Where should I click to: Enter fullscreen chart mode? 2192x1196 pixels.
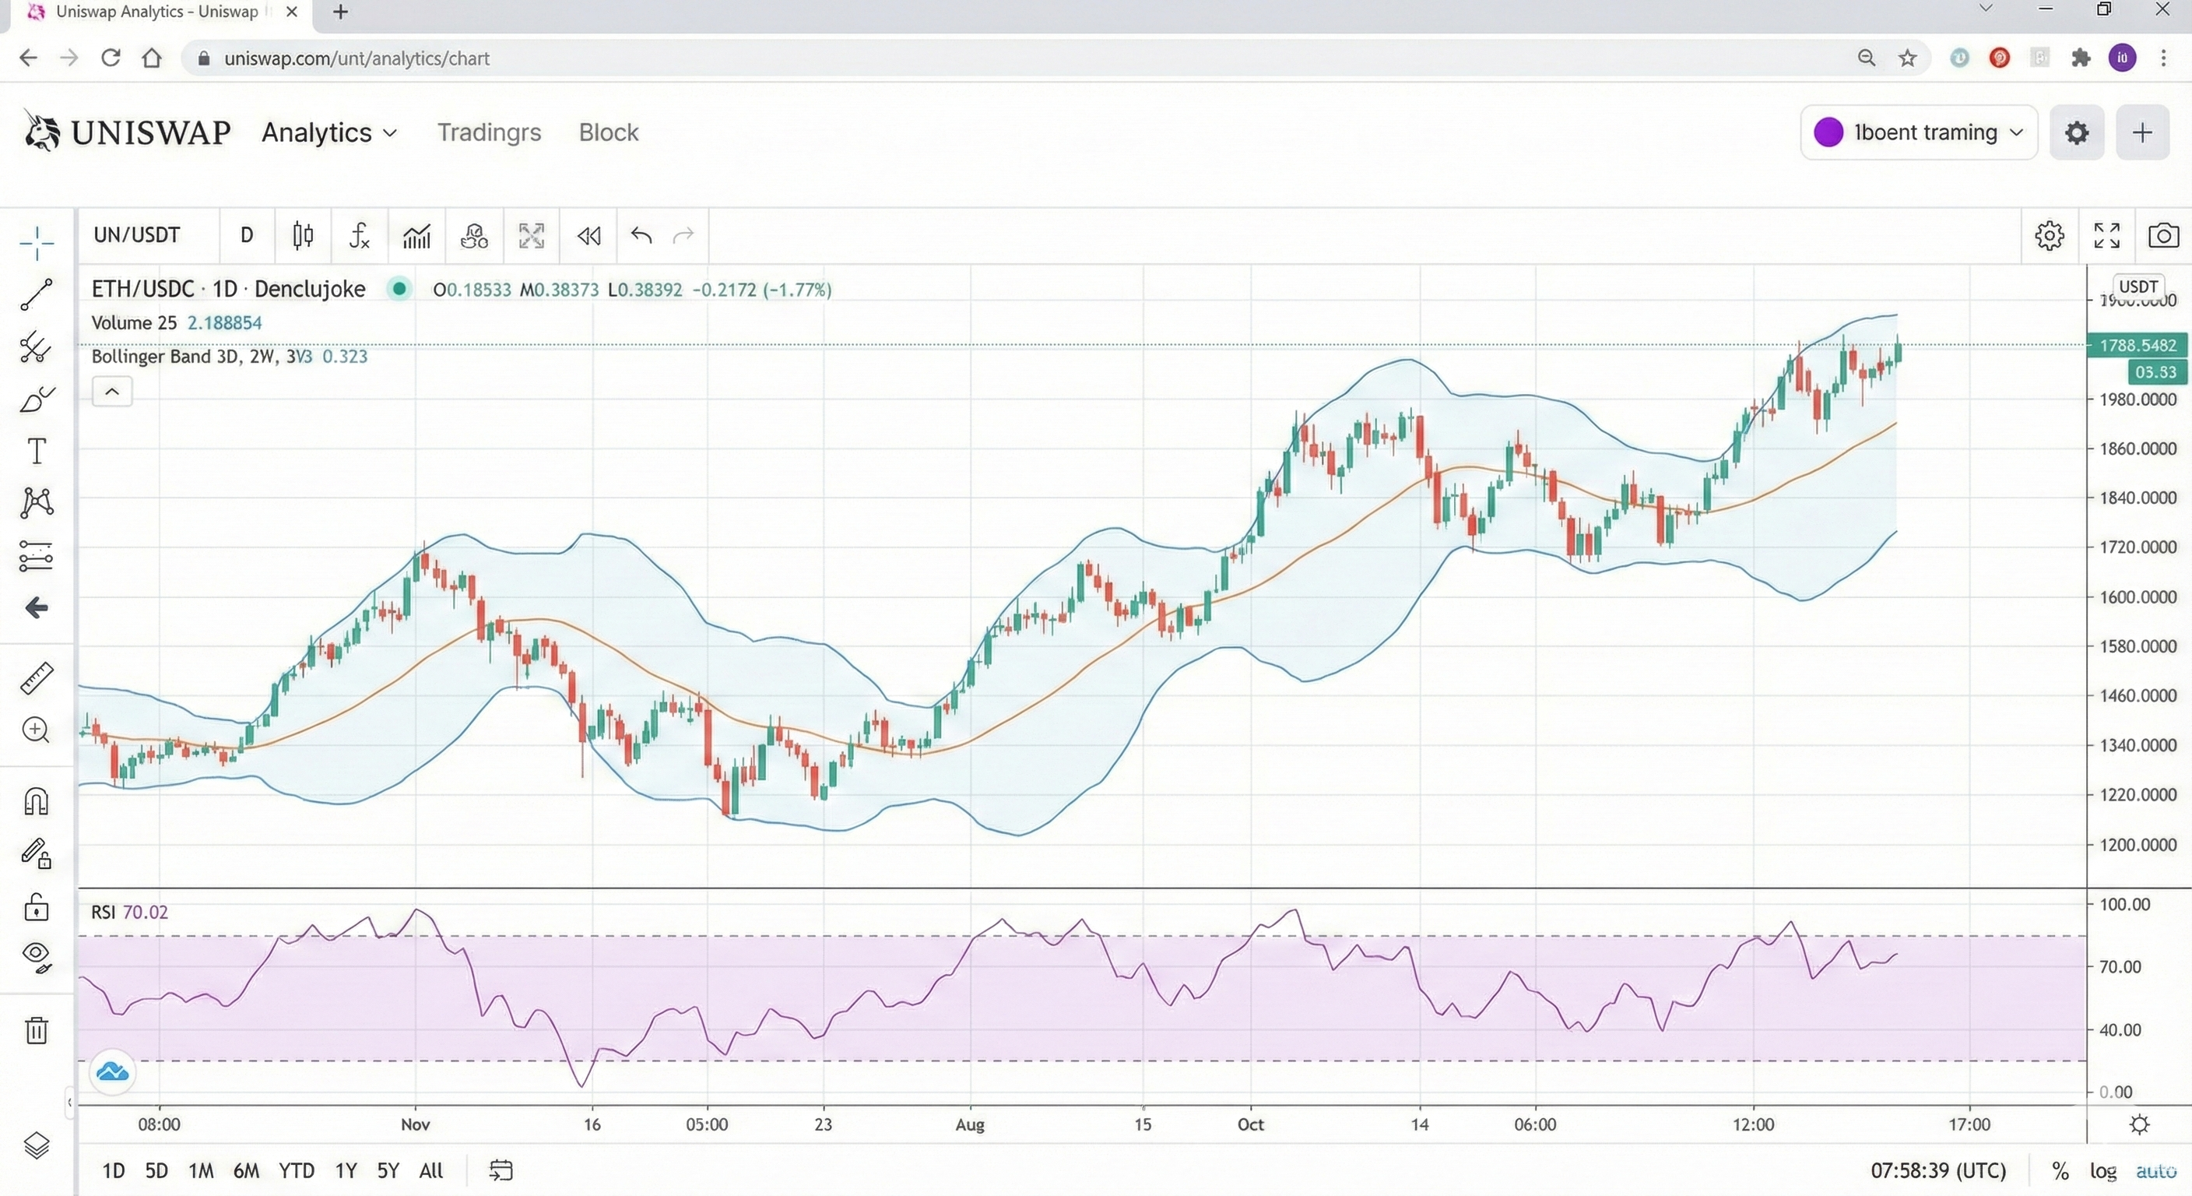click(x=2106, y=235)
